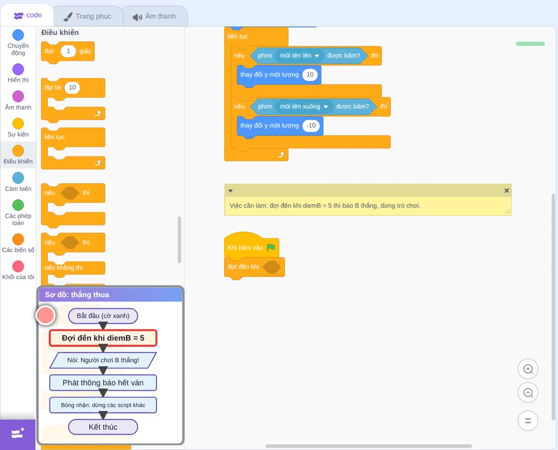Switch to the code tab
Screen dimensions: 558x450
tap(27, 15)
